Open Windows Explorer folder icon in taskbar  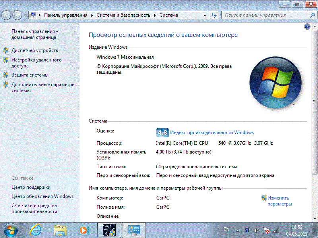[x=60, y=230]
